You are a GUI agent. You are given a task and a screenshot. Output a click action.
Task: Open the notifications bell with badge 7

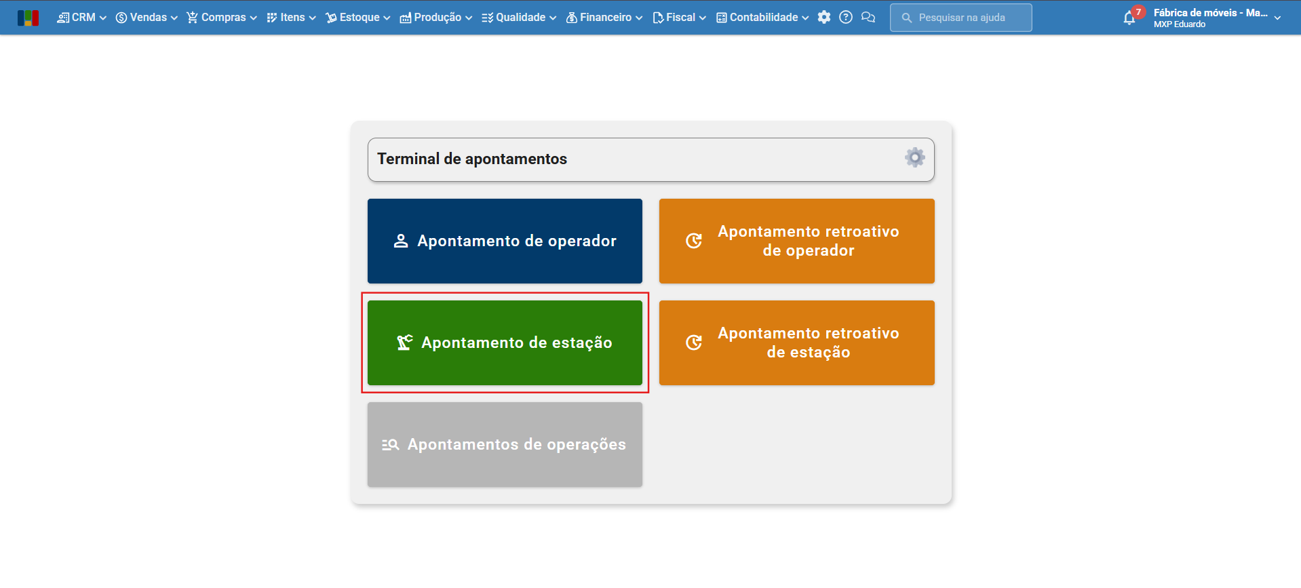[1131, 17]
